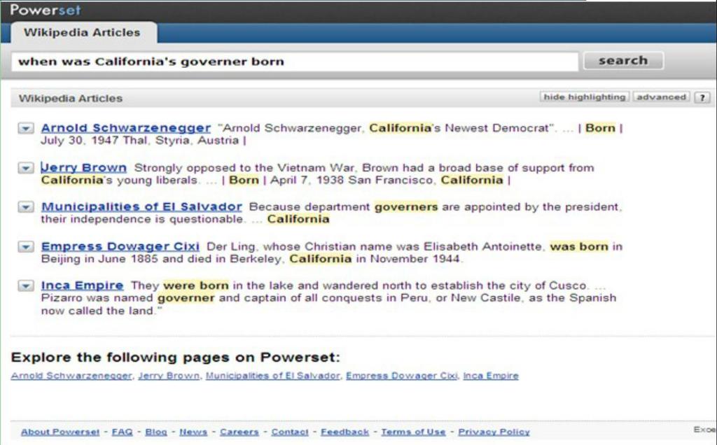Click the question mark help button

point(702,97)
